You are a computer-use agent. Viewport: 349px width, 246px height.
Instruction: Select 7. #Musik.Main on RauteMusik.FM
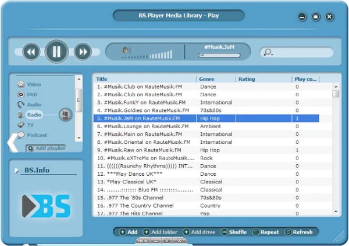click(206, 135)
